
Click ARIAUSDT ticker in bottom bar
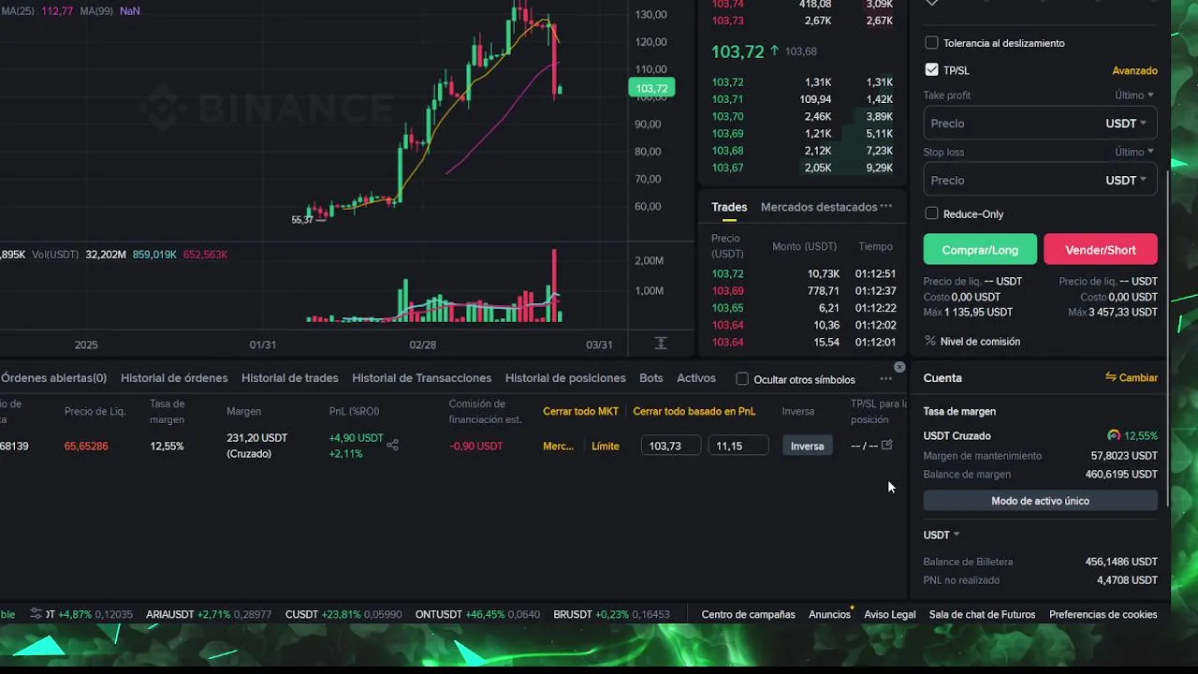pos(209,615)
